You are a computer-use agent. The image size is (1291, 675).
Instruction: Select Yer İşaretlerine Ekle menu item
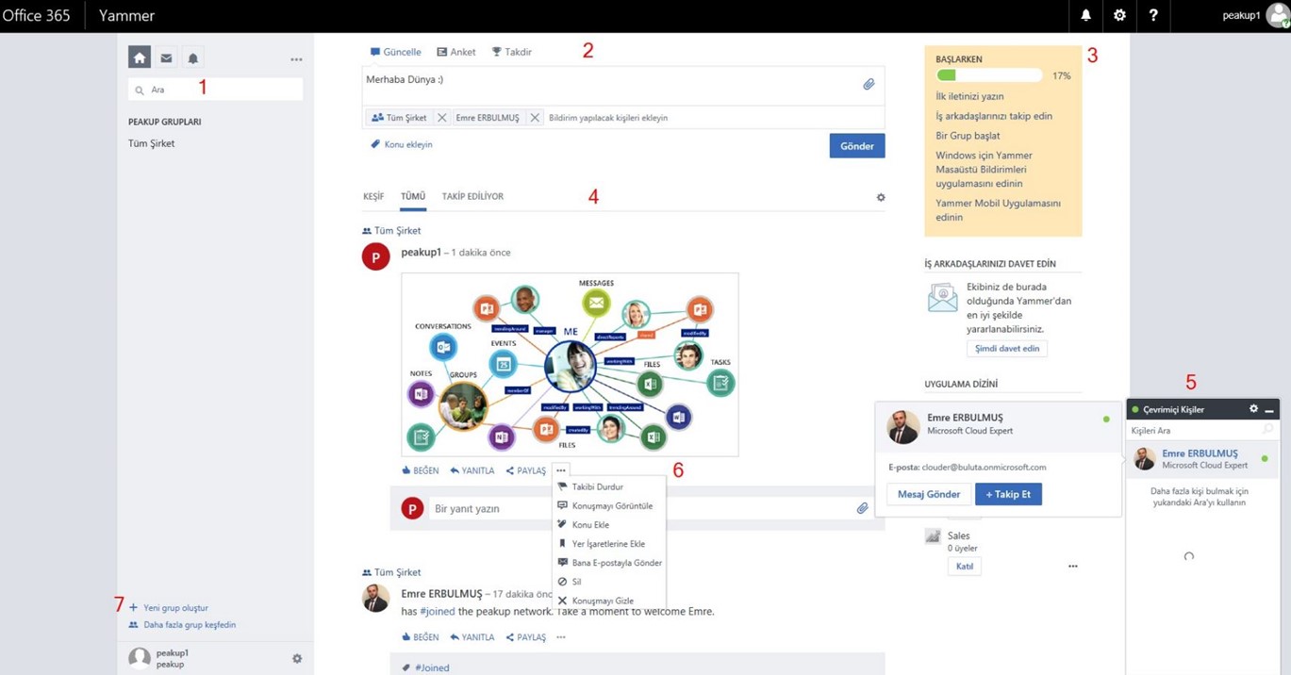609,544
